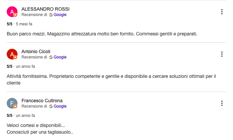Image resolution: width=233 pixels, height=140 pixels.
Task: Open Google link under Antonio Cicoli
Action: coord(60,57)
